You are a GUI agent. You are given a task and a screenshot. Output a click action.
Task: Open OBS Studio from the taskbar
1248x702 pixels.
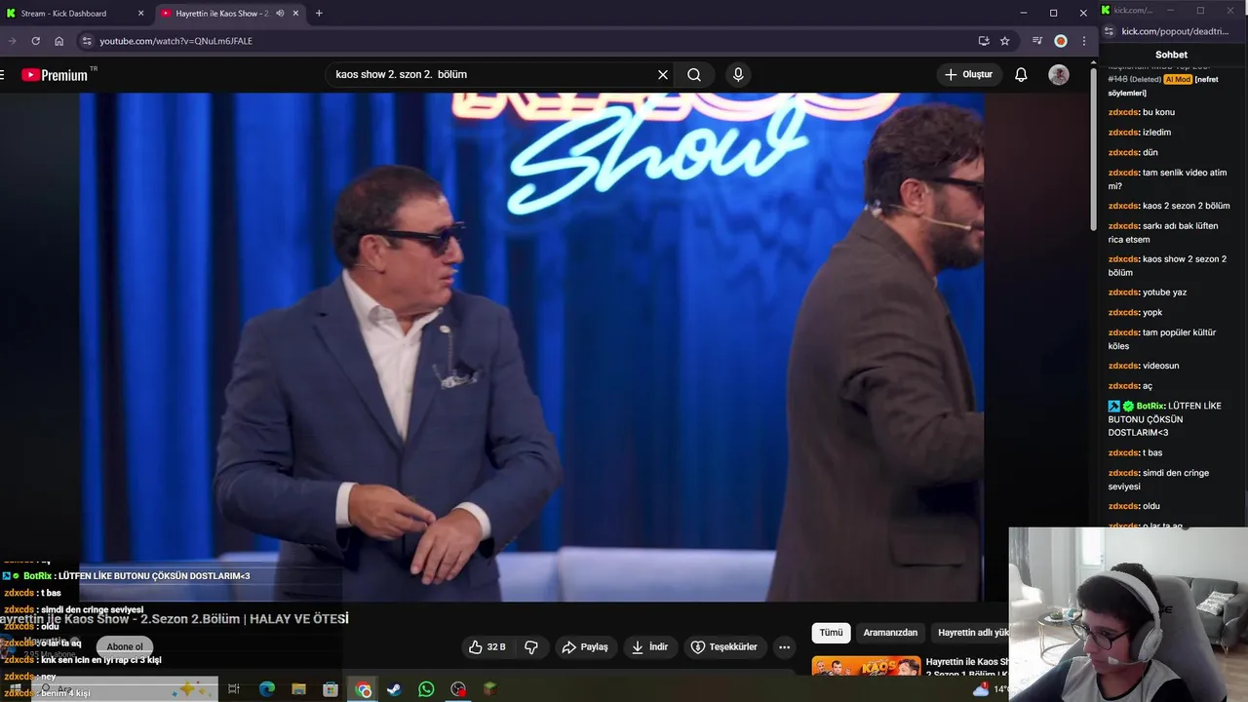click(x=458, y=689)
